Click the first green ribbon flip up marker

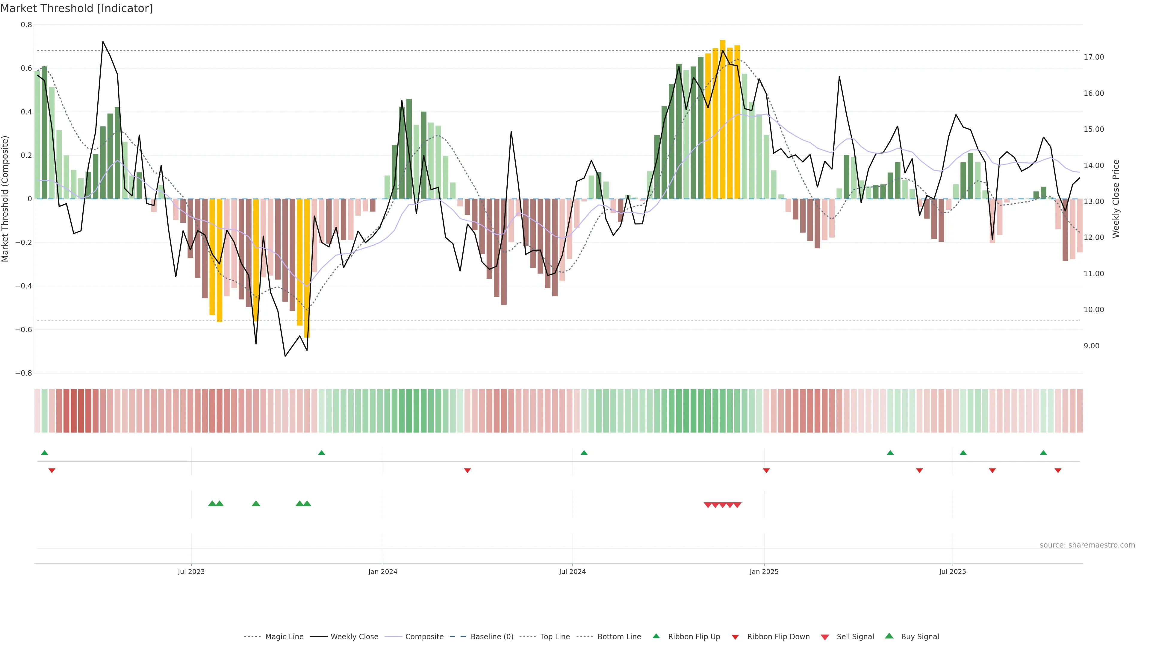[x=45, y=453]
